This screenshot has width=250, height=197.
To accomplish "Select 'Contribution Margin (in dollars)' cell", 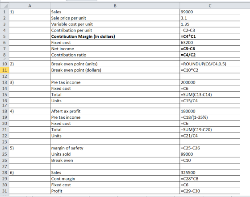I will click(115, 36).
